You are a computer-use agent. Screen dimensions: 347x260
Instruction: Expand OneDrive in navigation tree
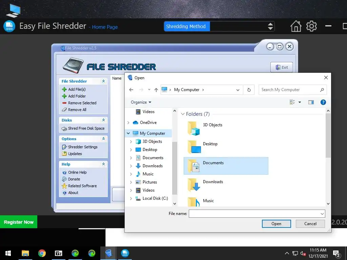click(x=128, y=123)
